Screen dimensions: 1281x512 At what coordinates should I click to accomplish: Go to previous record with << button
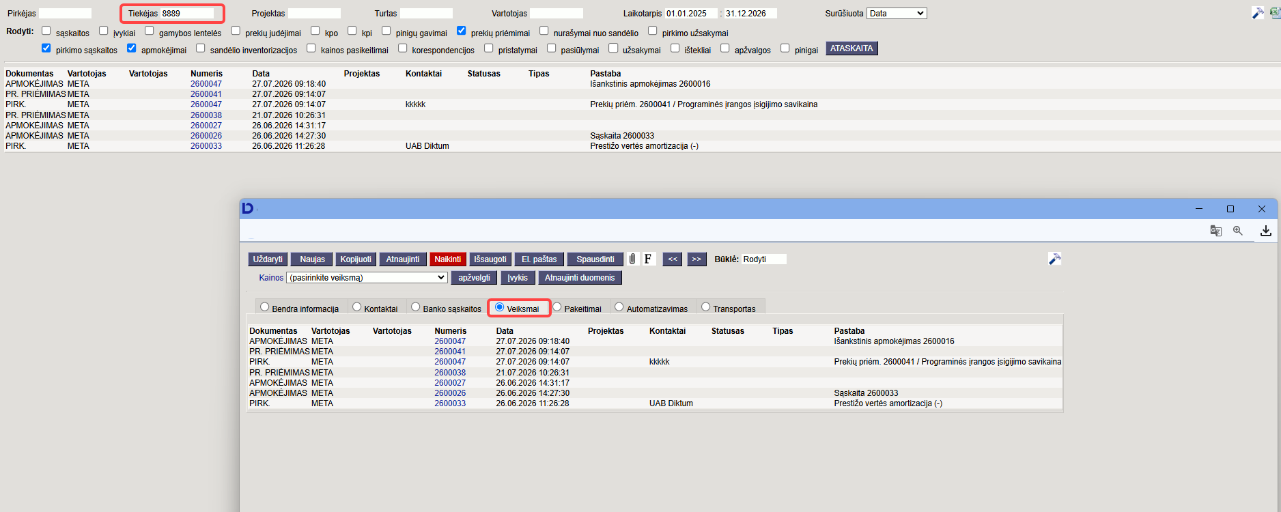point(673,259)
